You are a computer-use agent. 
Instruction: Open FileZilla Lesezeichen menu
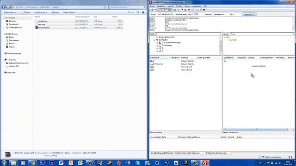click(197, 6)
